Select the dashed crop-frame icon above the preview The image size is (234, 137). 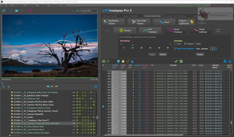[11, 11]
